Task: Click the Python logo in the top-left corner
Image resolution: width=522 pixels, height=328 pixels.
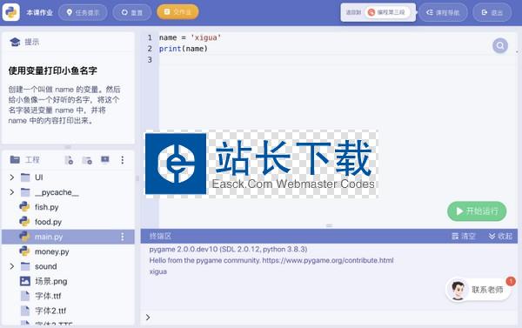Action: point(11,12)
